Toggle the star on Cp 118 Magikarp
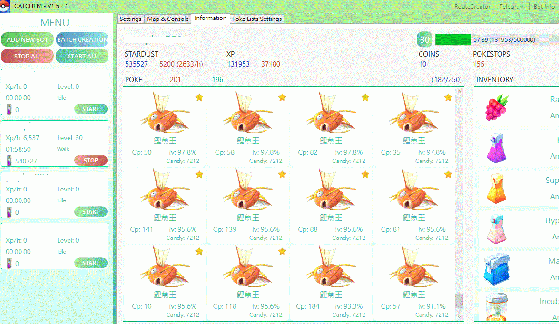 (282, 251)
